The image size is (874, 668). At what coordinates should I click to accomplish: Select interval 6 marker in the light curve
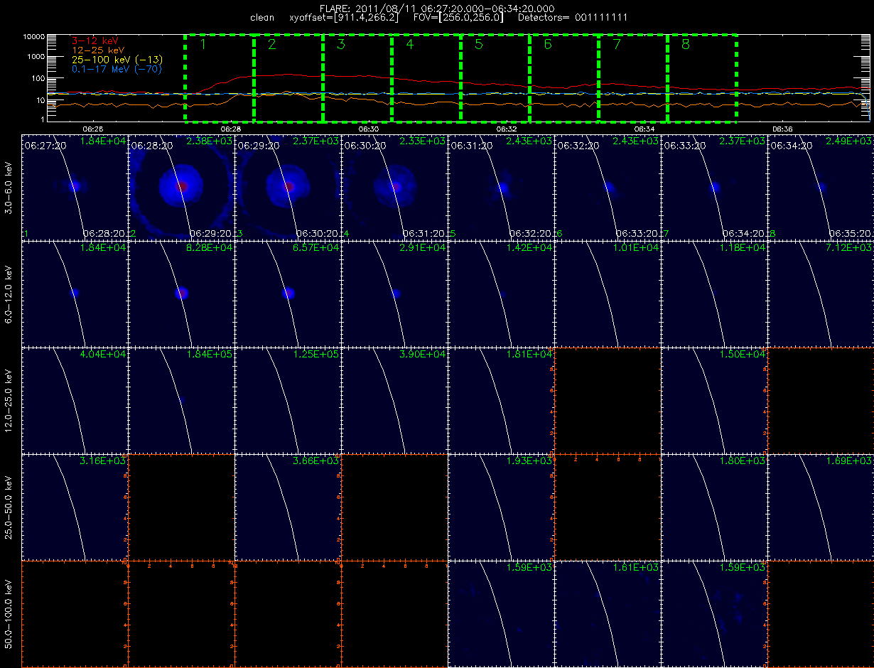(547, 45)
